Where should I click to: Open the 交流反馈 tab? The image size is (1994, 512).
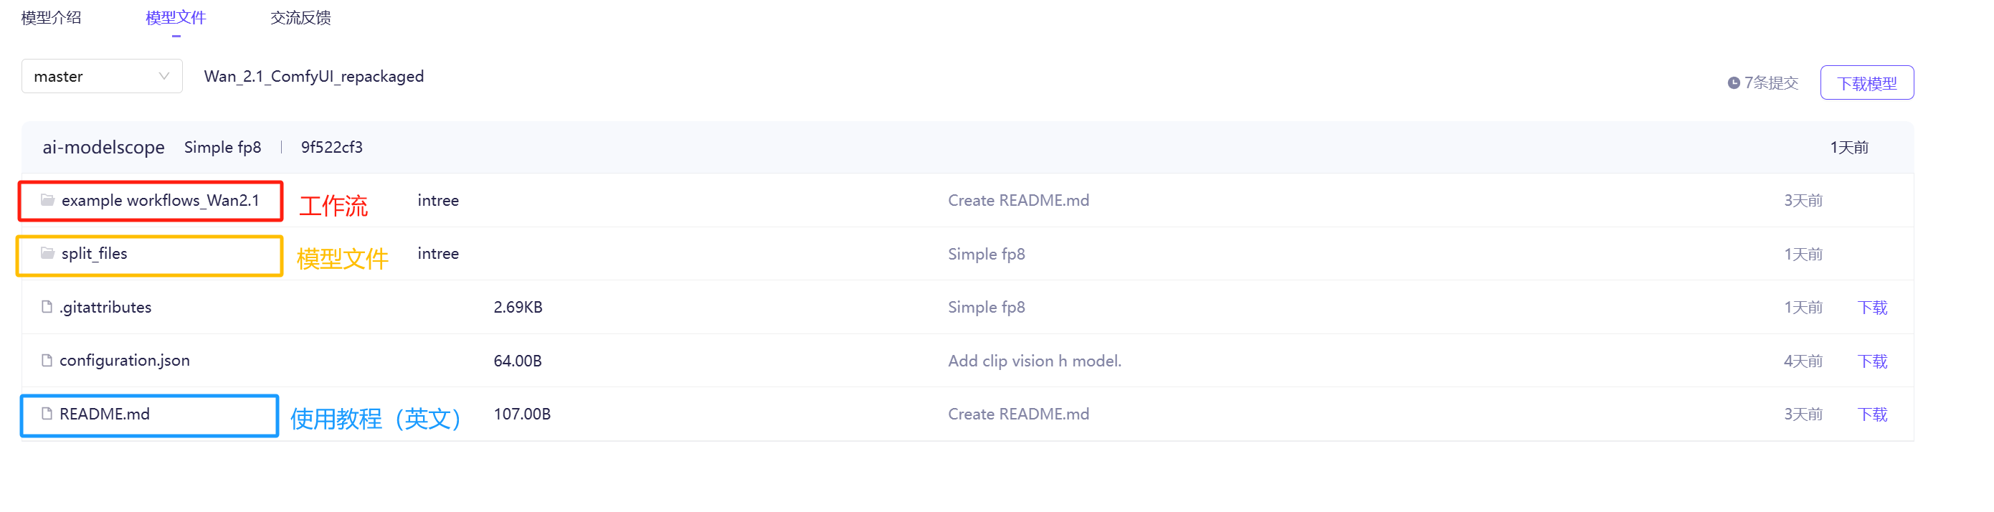pyautogui.click(x=300, y=18)
